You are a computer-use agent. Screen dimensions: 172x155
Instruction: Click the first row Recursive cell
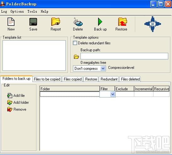[161, 94]
